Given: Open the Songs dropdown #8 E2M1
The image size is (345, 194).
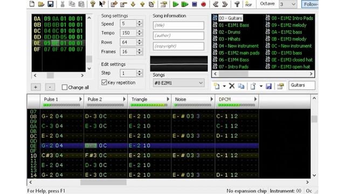Looking at the screenshot, I should [x=178, y=83].
